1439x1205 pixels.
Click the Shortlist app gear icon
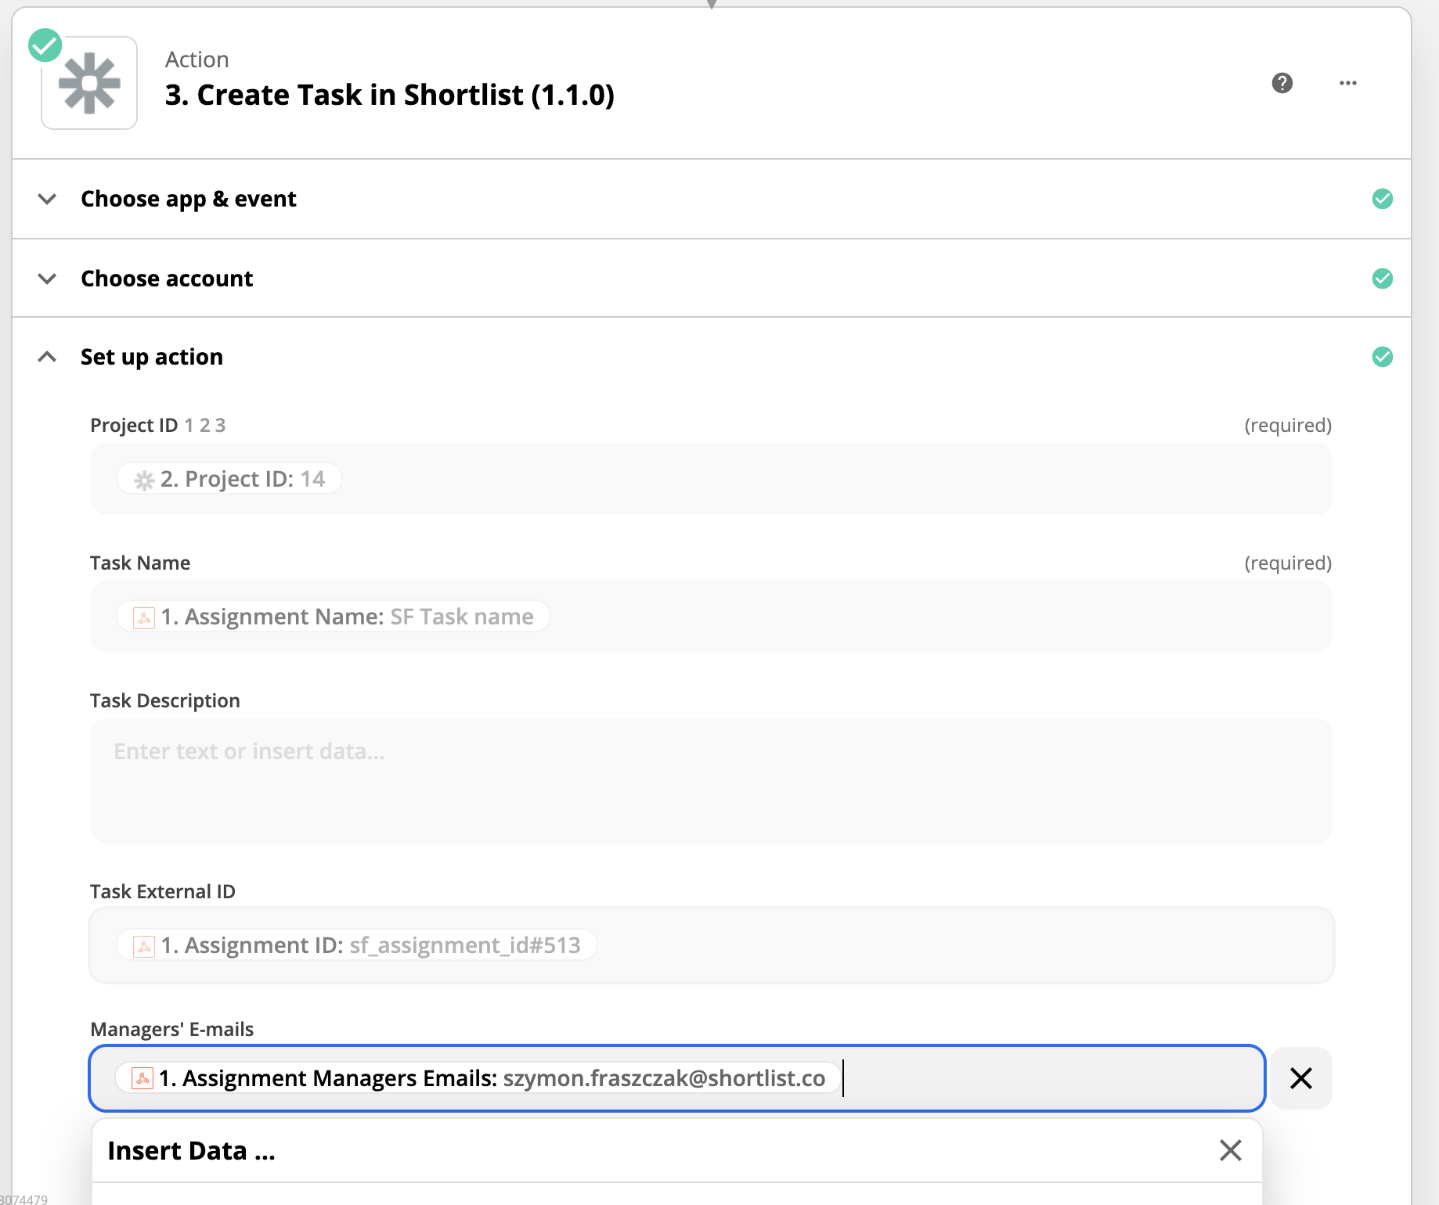89,83
